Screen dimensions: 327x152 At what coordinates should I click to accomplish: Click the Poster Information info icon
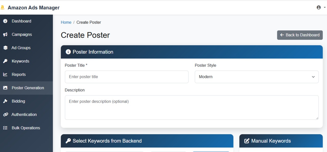pos(68,52)
